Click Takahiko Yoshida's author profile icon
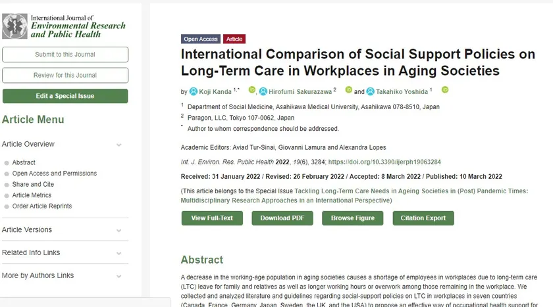The image size is (553, 307). 370,91
